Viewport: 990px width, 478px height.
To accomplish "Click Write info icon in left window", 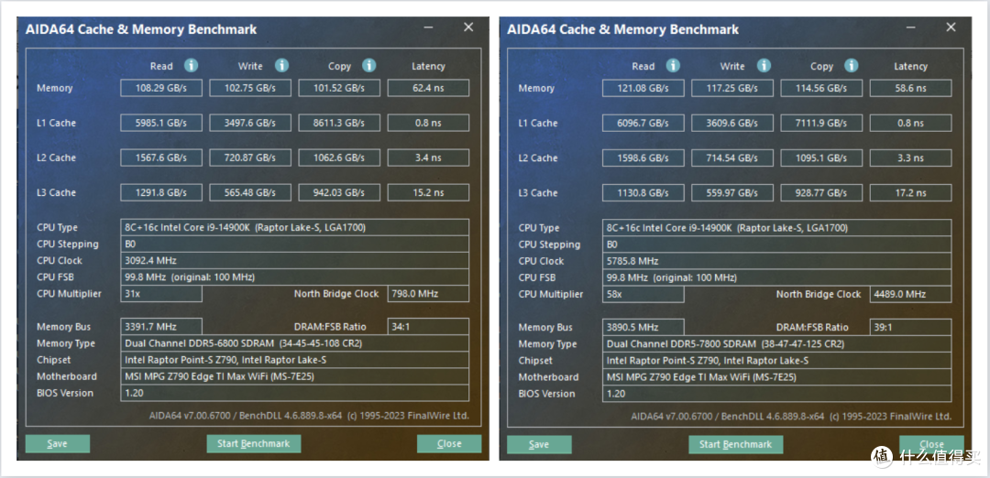I will [x=281, y=66].
